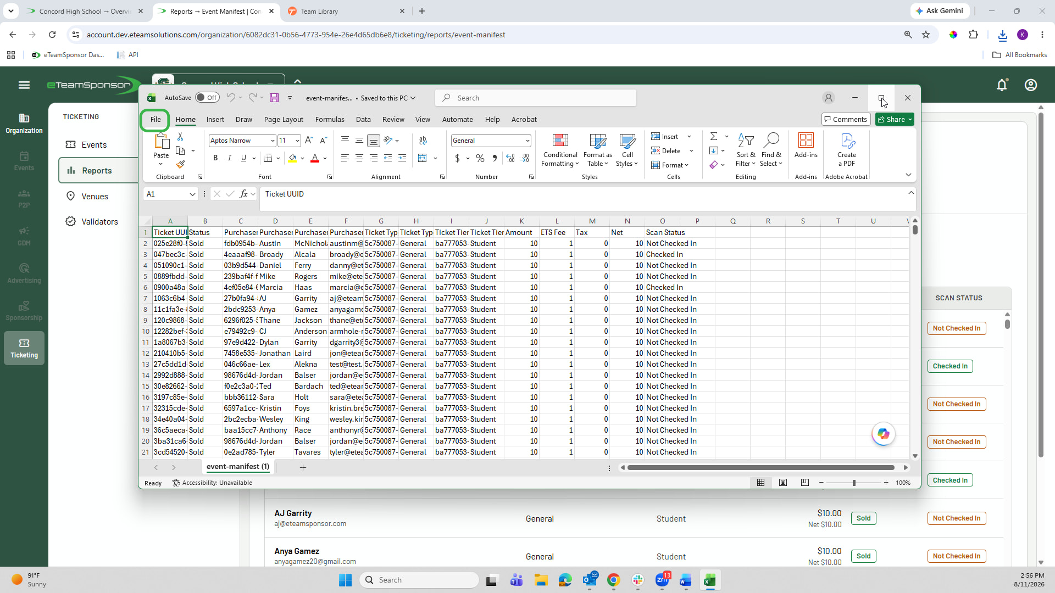The image size is (1055, 593).
Task: Click the Excel Search box
Action: pyautogui.click(x=536, y=98)
